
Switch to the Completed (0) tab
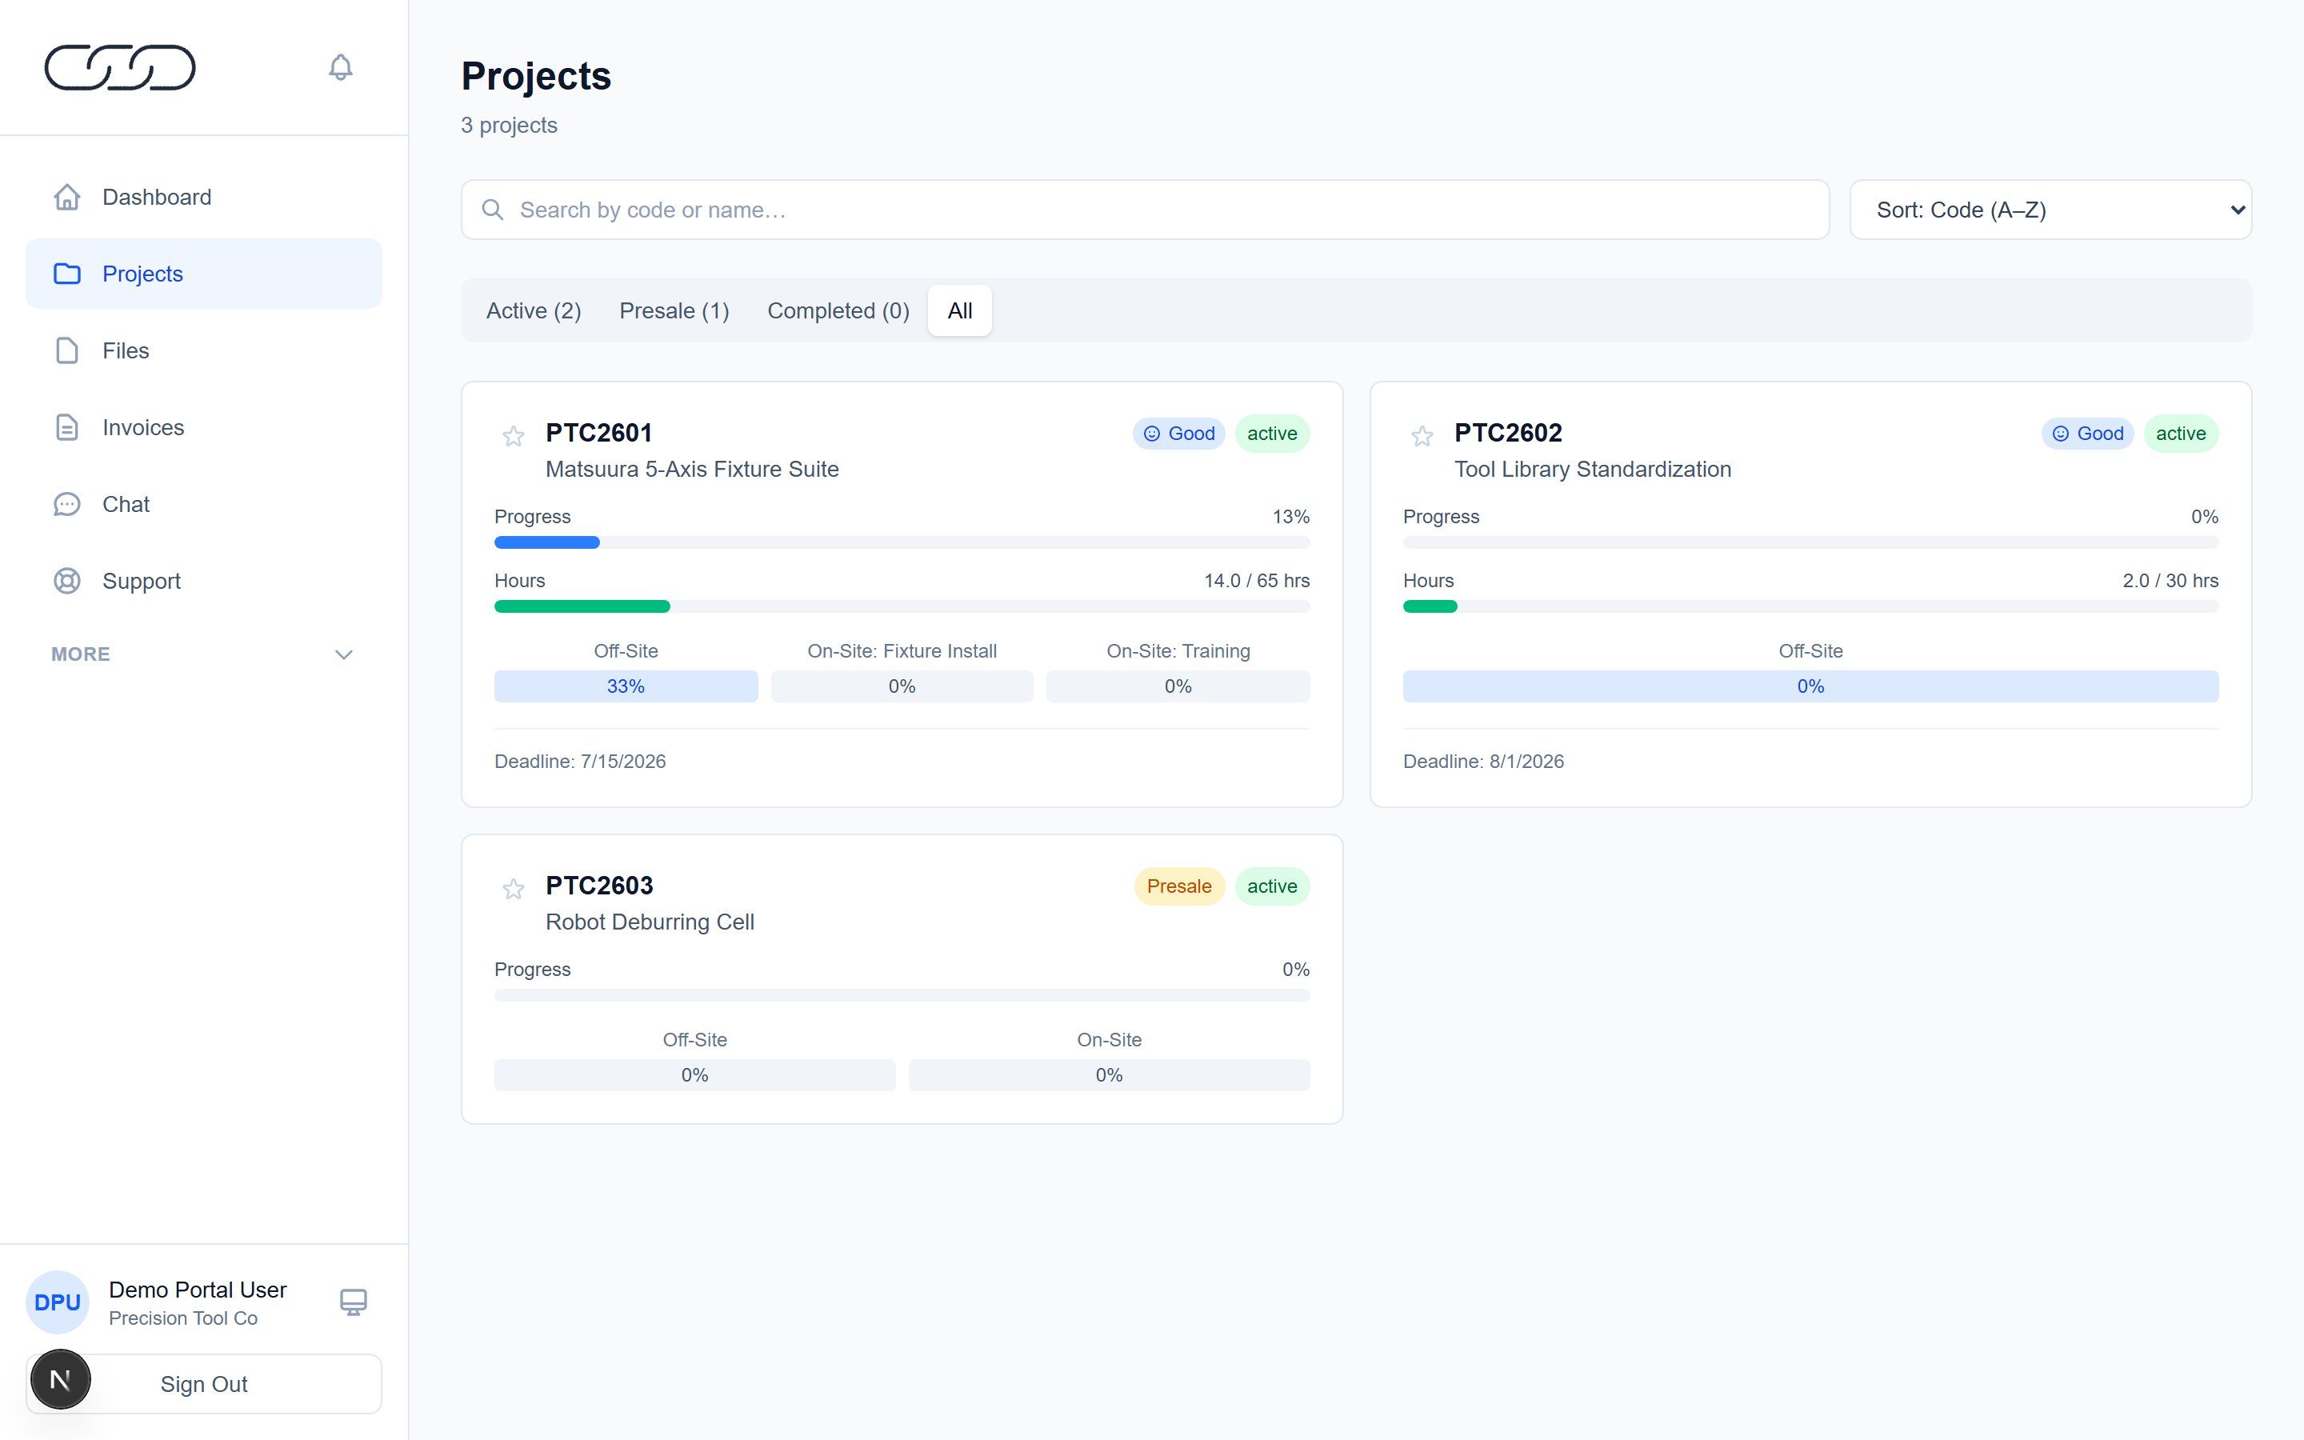(x=838, y=310)
